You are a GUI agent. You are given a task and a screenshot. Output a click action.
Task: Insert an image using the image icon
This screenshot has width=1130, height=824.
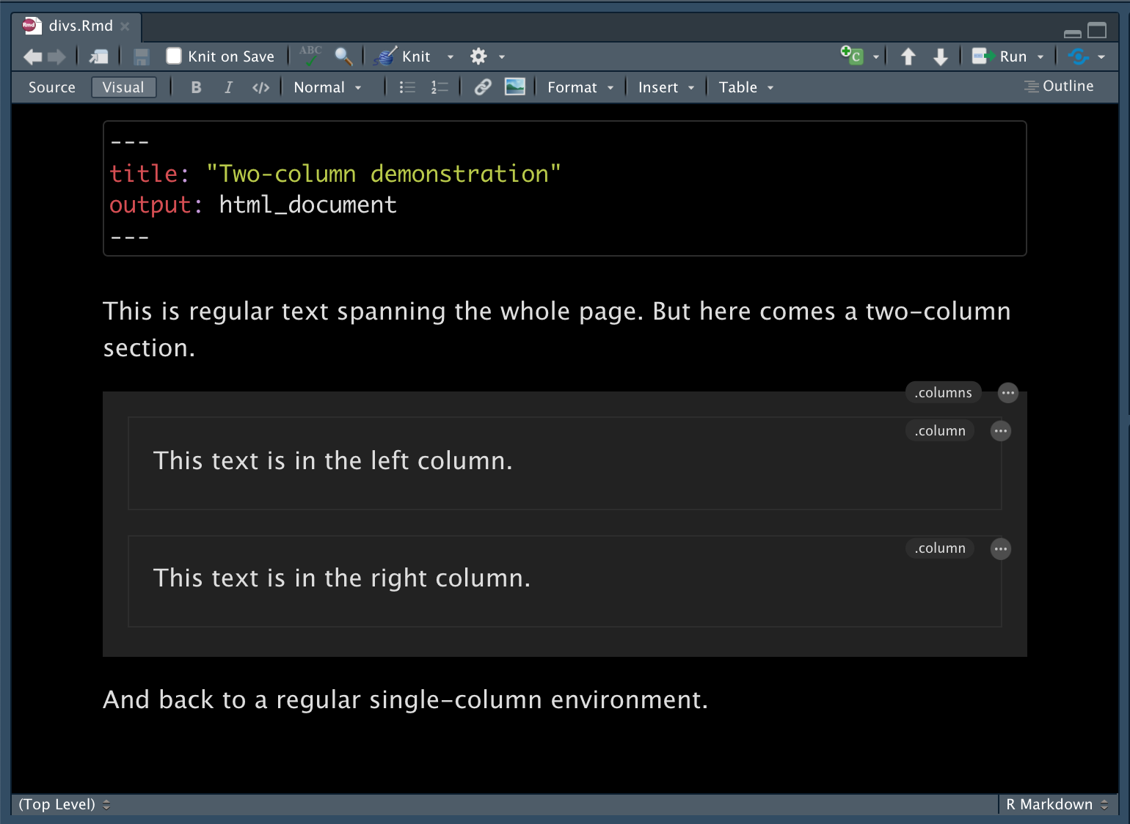point(515,87)
